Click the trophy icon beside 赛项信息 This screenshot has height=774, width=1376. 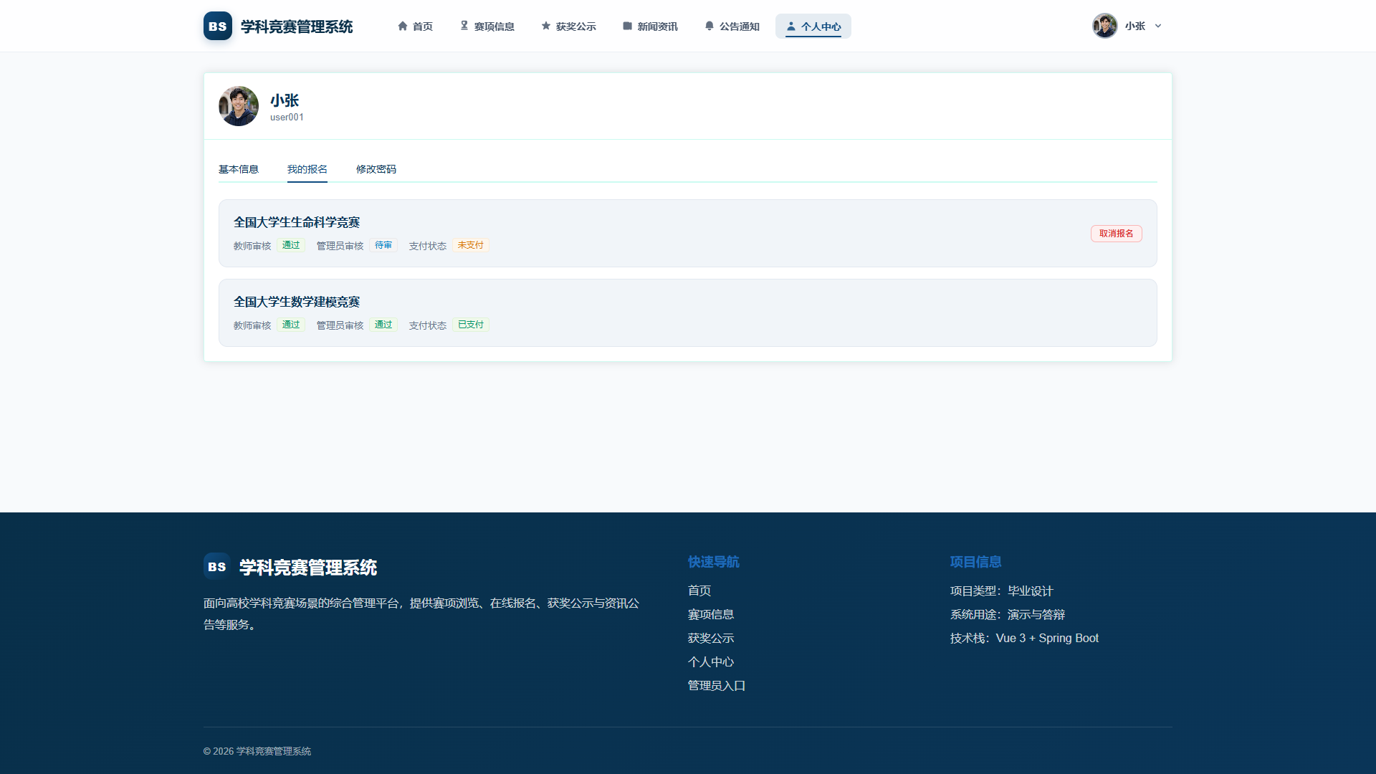click(x=464, y=26)
